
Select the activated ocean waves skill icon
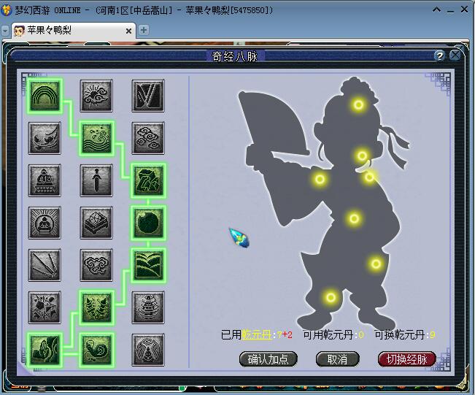(x=96, y=138)
